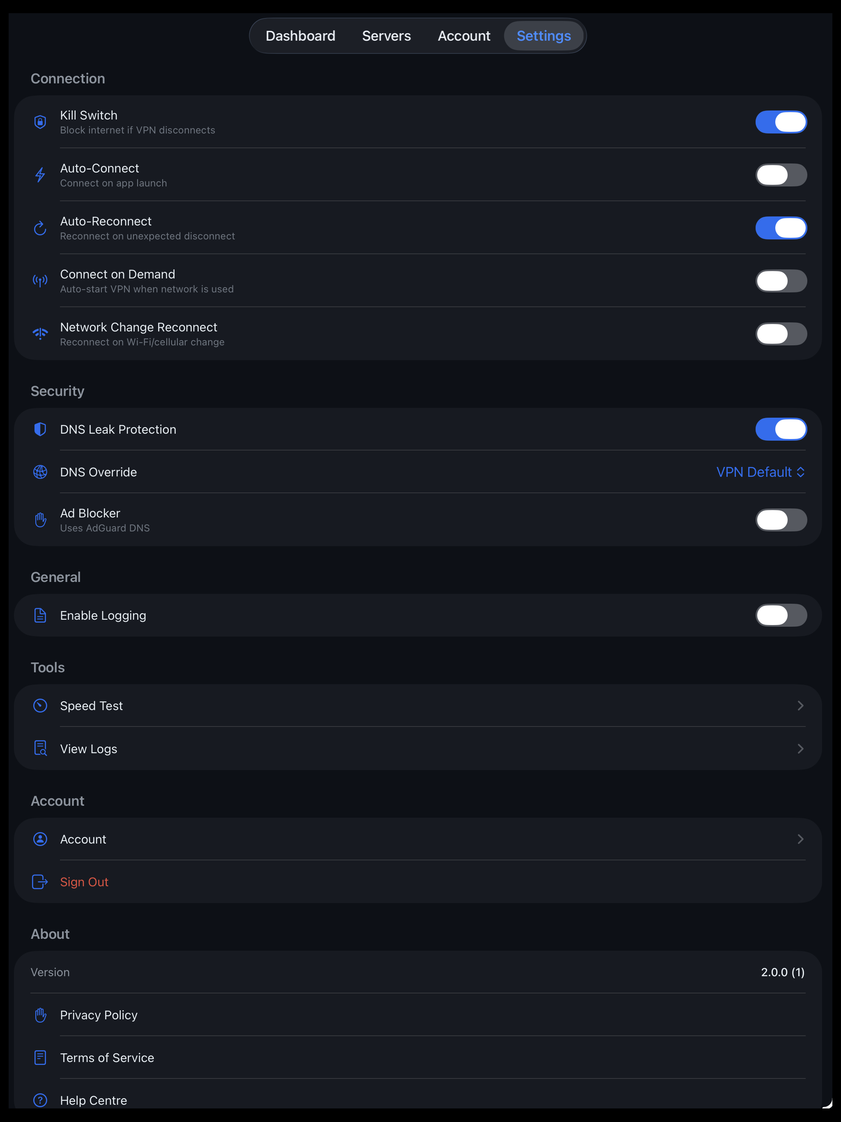Click the Auto-Reconnect circular arrow icon
Screen dimensions: 841x1122
click(x=40, y=228)
